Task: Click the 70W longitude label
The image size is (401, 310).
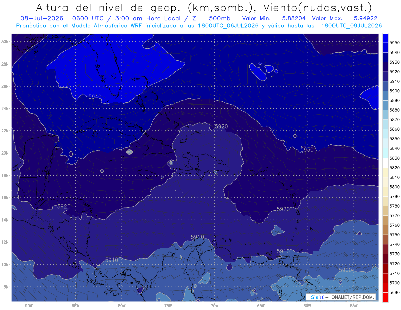Action: 215,306
